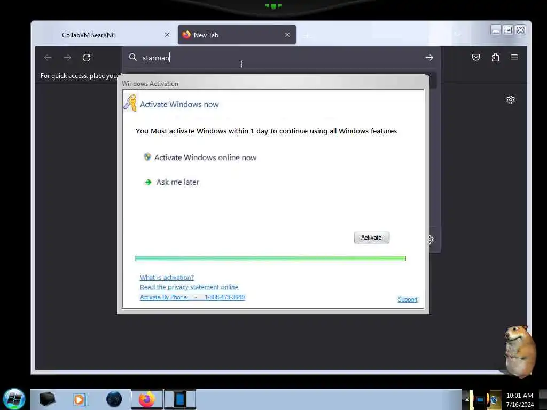
Task: Click the key icon beside Activate Windows now
Action: [x=130, y=103]
